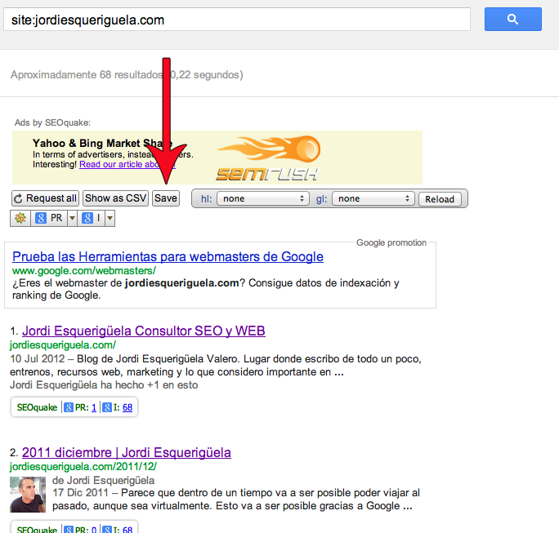Click the Google PR parameter icon in toolbar
Image resolution: width=559 pixels, height=533 pixels.
coord(41,218)
